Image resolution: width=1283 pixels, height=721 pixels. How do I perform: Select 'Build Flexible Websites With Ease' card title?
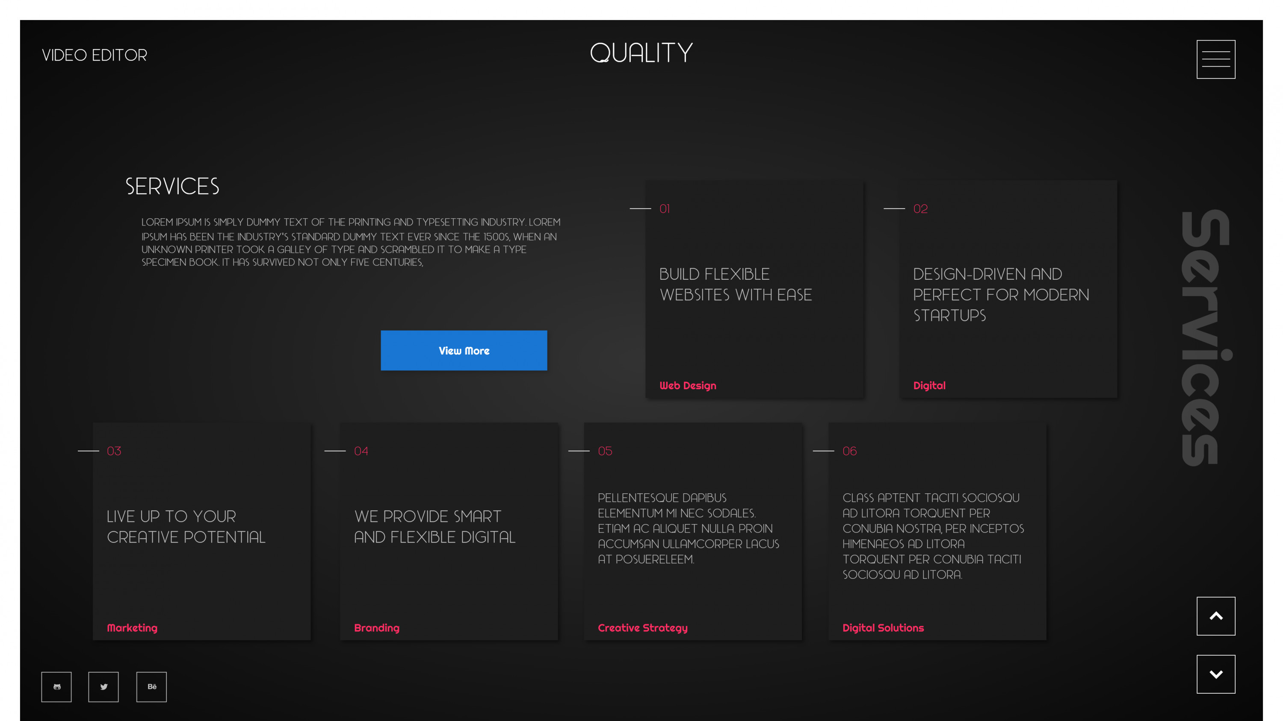(736, 284)
